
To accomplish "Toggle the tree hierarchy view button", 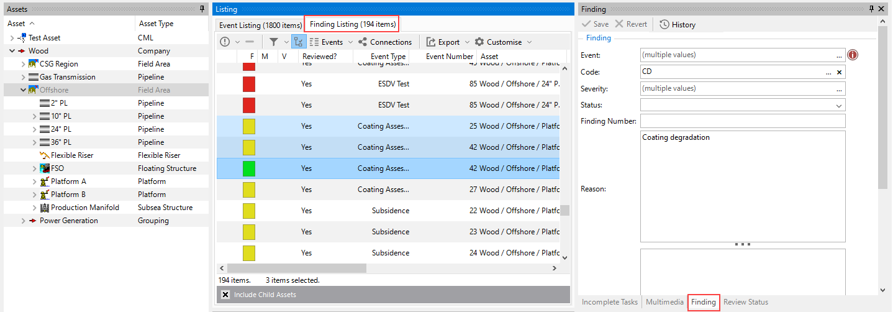I will coord(298,42).
